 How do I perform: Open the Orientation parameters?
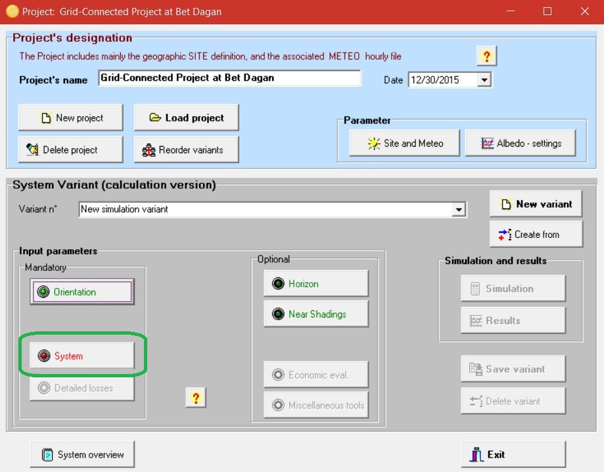click(x=82, y=292)
